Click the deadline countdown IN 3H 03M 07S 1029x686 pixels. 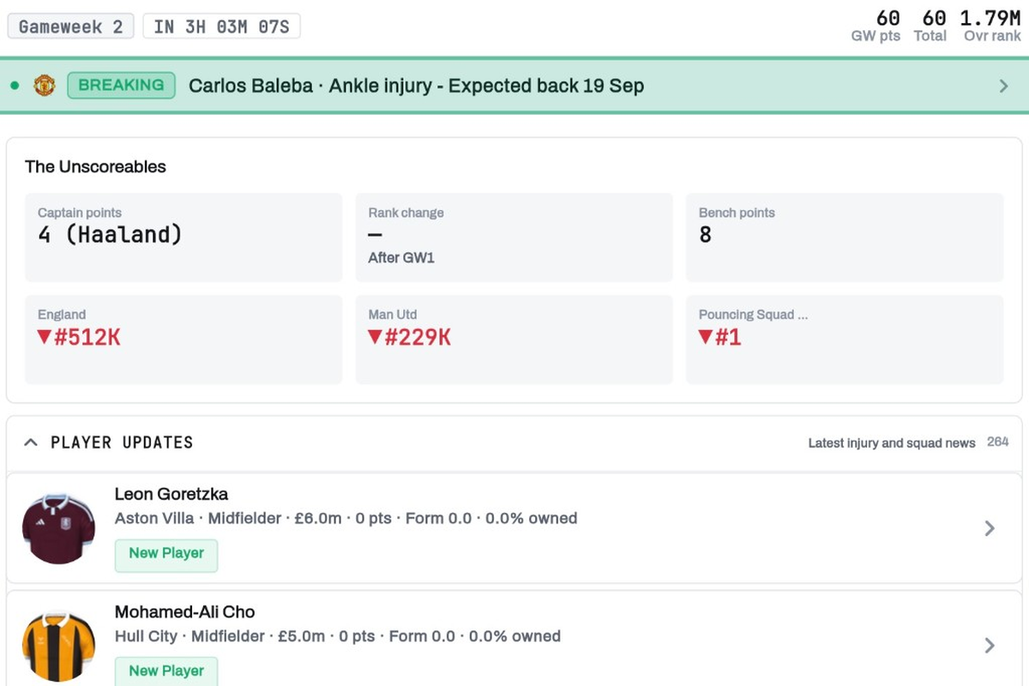point(221,27)
